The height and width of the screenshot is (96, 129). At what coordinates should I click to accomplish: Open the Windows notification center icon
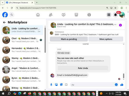125,94
